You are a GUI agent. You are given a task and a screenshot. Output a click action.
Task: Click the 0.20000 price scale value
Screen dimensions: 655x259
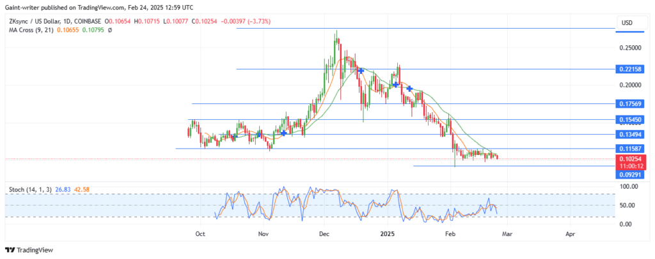tap(629, 85)
